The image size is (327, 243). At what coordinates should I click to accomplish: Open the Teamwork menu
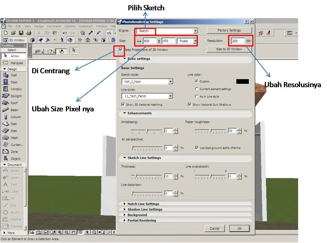tap(86, 26)
